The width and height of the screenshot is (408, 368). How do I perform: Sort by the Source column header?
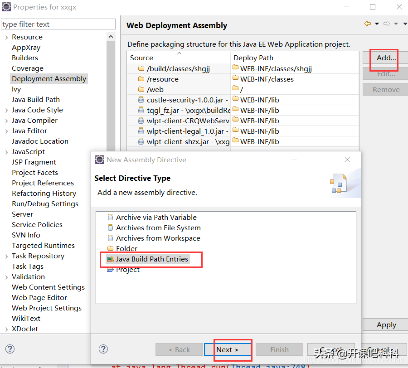click(179, 58)
